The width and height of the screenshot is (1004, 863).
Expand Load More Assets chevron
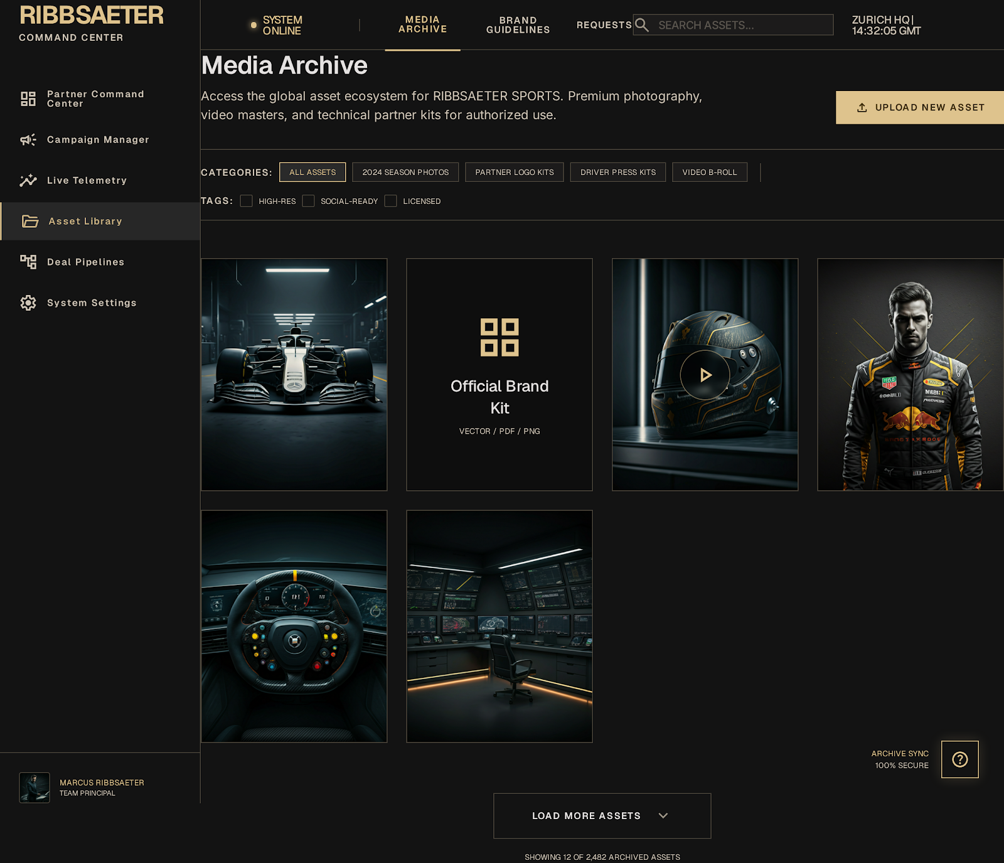click(x=663, y=816)
